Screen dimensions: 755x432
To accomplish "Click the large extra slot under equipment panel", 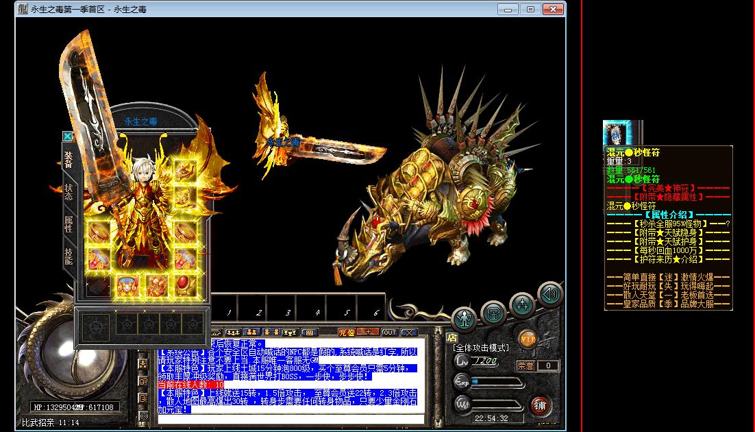I will coord(96,326).
